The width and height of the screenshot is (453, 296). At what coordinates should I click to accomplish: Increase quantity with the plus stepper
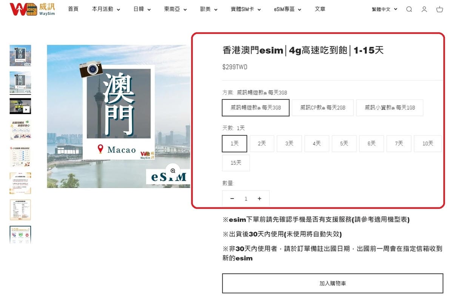(260, 198)
